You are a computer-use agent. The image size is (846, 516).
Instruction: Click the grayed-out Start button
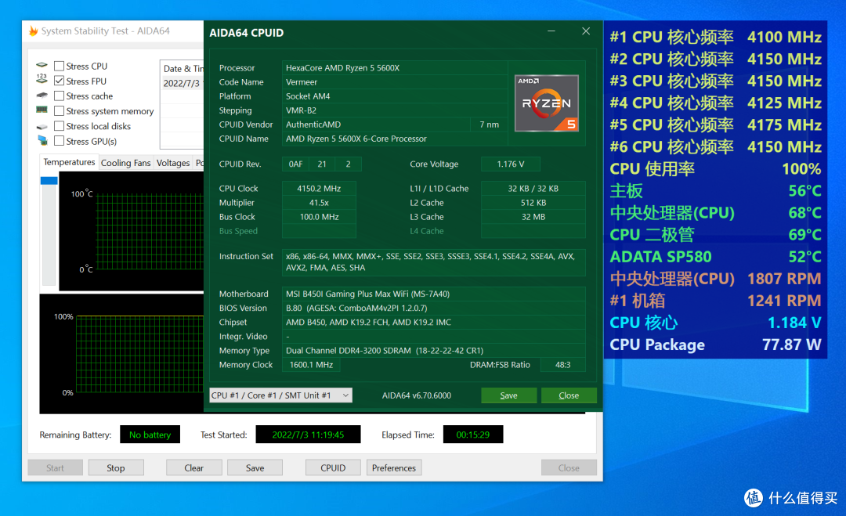(55, 467)
